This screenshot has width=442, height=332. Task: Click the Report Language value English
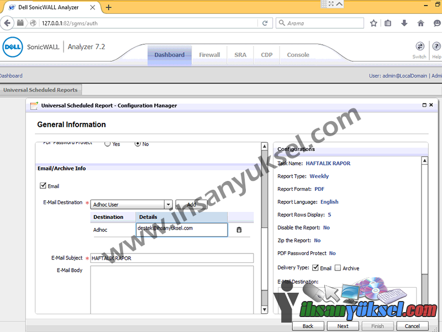(329, 202)
